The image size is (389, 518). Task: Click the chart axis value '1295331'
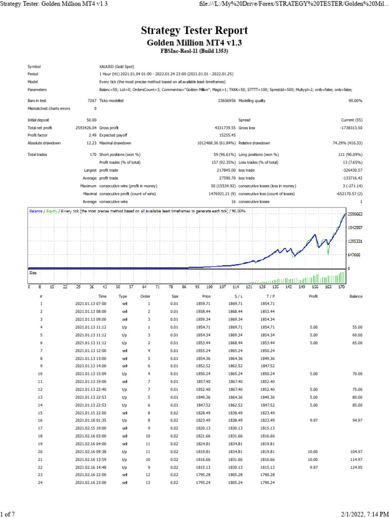355,241
